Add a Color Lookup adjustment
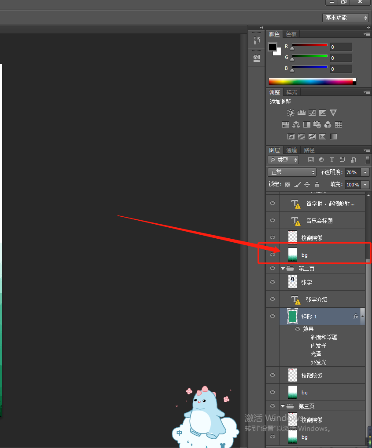Image resolution: width=372 pixels, height=448 pixels. [x=339, y=124]
